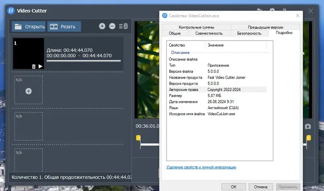Select the Авторские права row

[217, 90]
